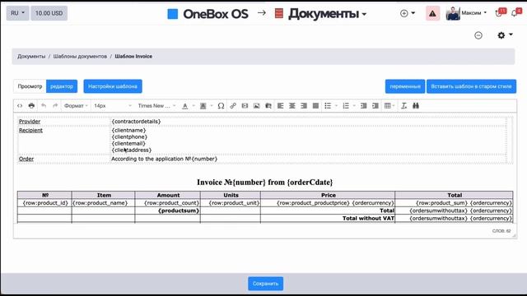Expand the Формат dropdown
Image resolution: width=527 pixels, height=296 pixels.
(76, 106)
